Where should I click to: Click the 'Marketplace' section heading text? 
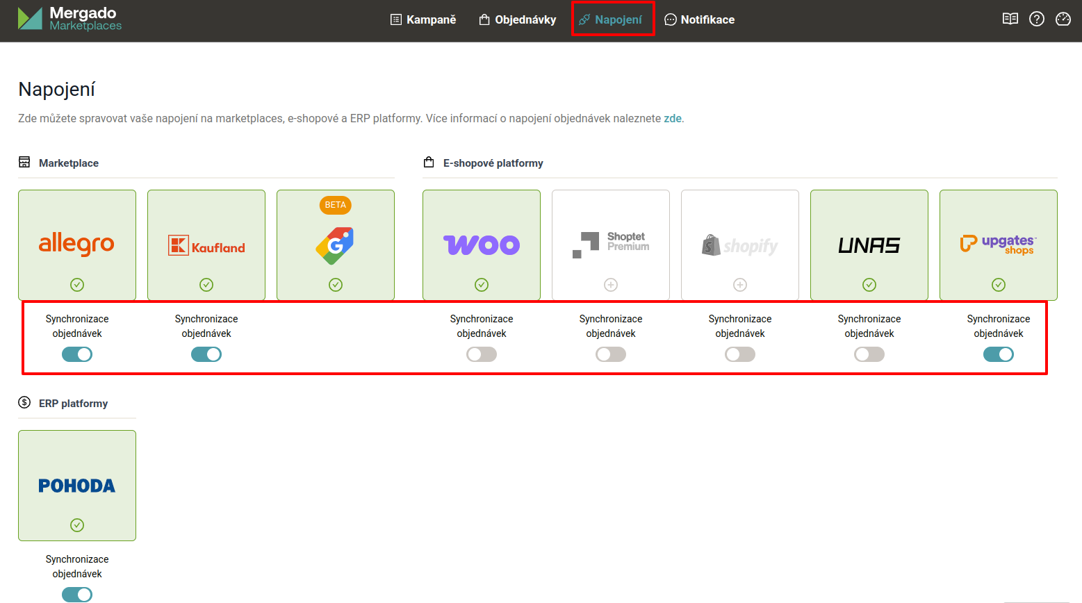tap(69, 163)
